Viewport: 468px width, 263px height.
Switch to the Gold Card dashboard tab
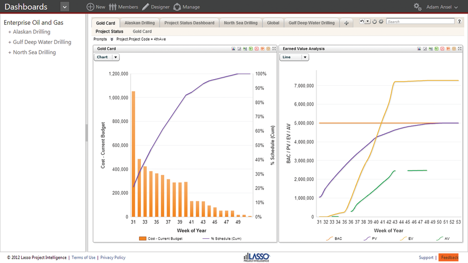click(x=106, y=23)
